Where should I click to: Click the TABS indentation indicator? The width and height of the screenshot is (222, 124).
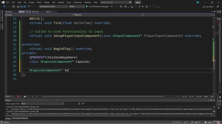click(206, 96)
